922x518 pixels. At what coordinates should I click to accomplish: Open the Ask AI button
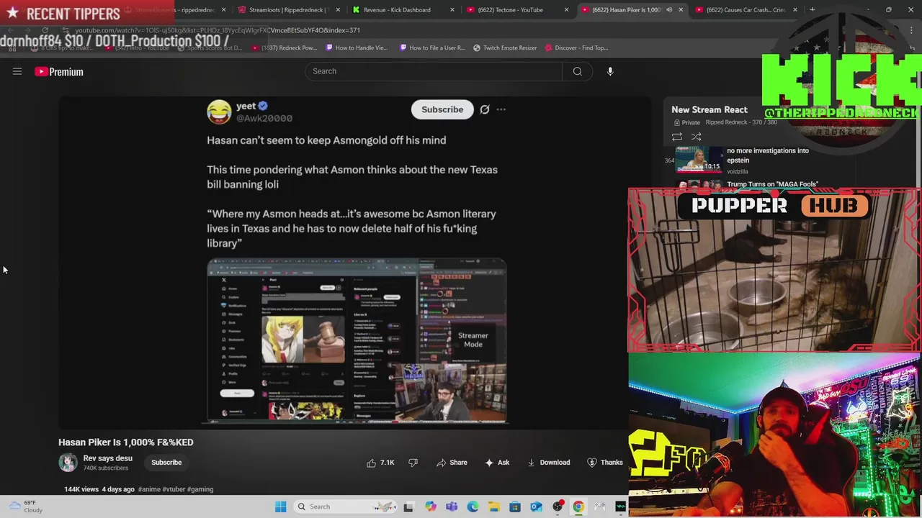tap(497, 463)
